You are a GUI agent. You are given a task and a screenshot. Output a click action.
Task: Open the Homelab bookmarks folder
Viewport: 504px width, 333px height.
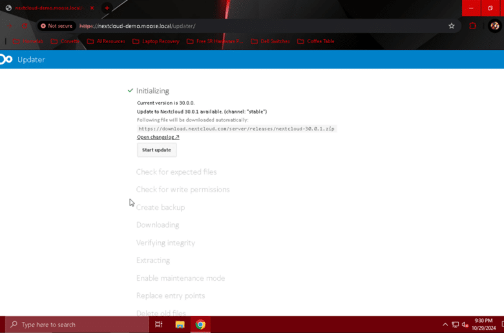coord(28,41)
